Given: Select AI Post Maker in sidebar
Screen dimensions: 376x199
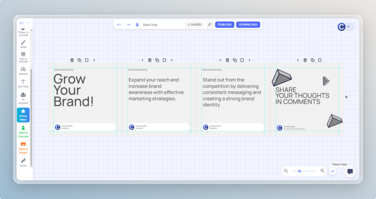Looking at the screenshot, I should point(23,115).
